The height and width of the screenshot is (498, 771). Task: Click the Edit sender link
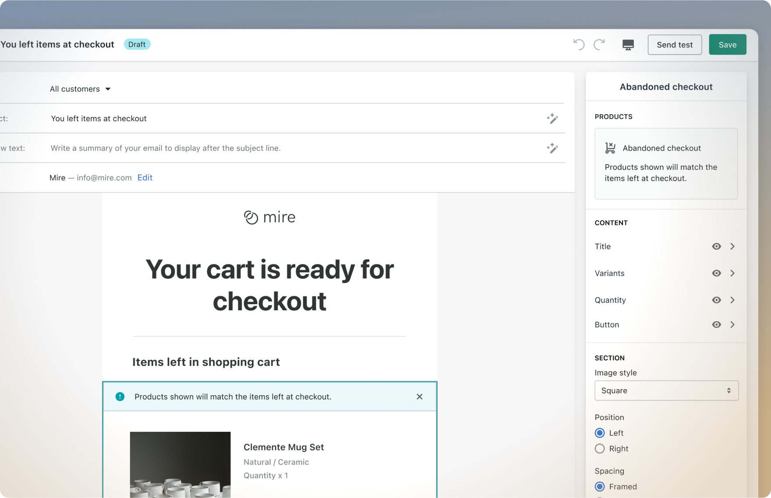click(145, 178)
